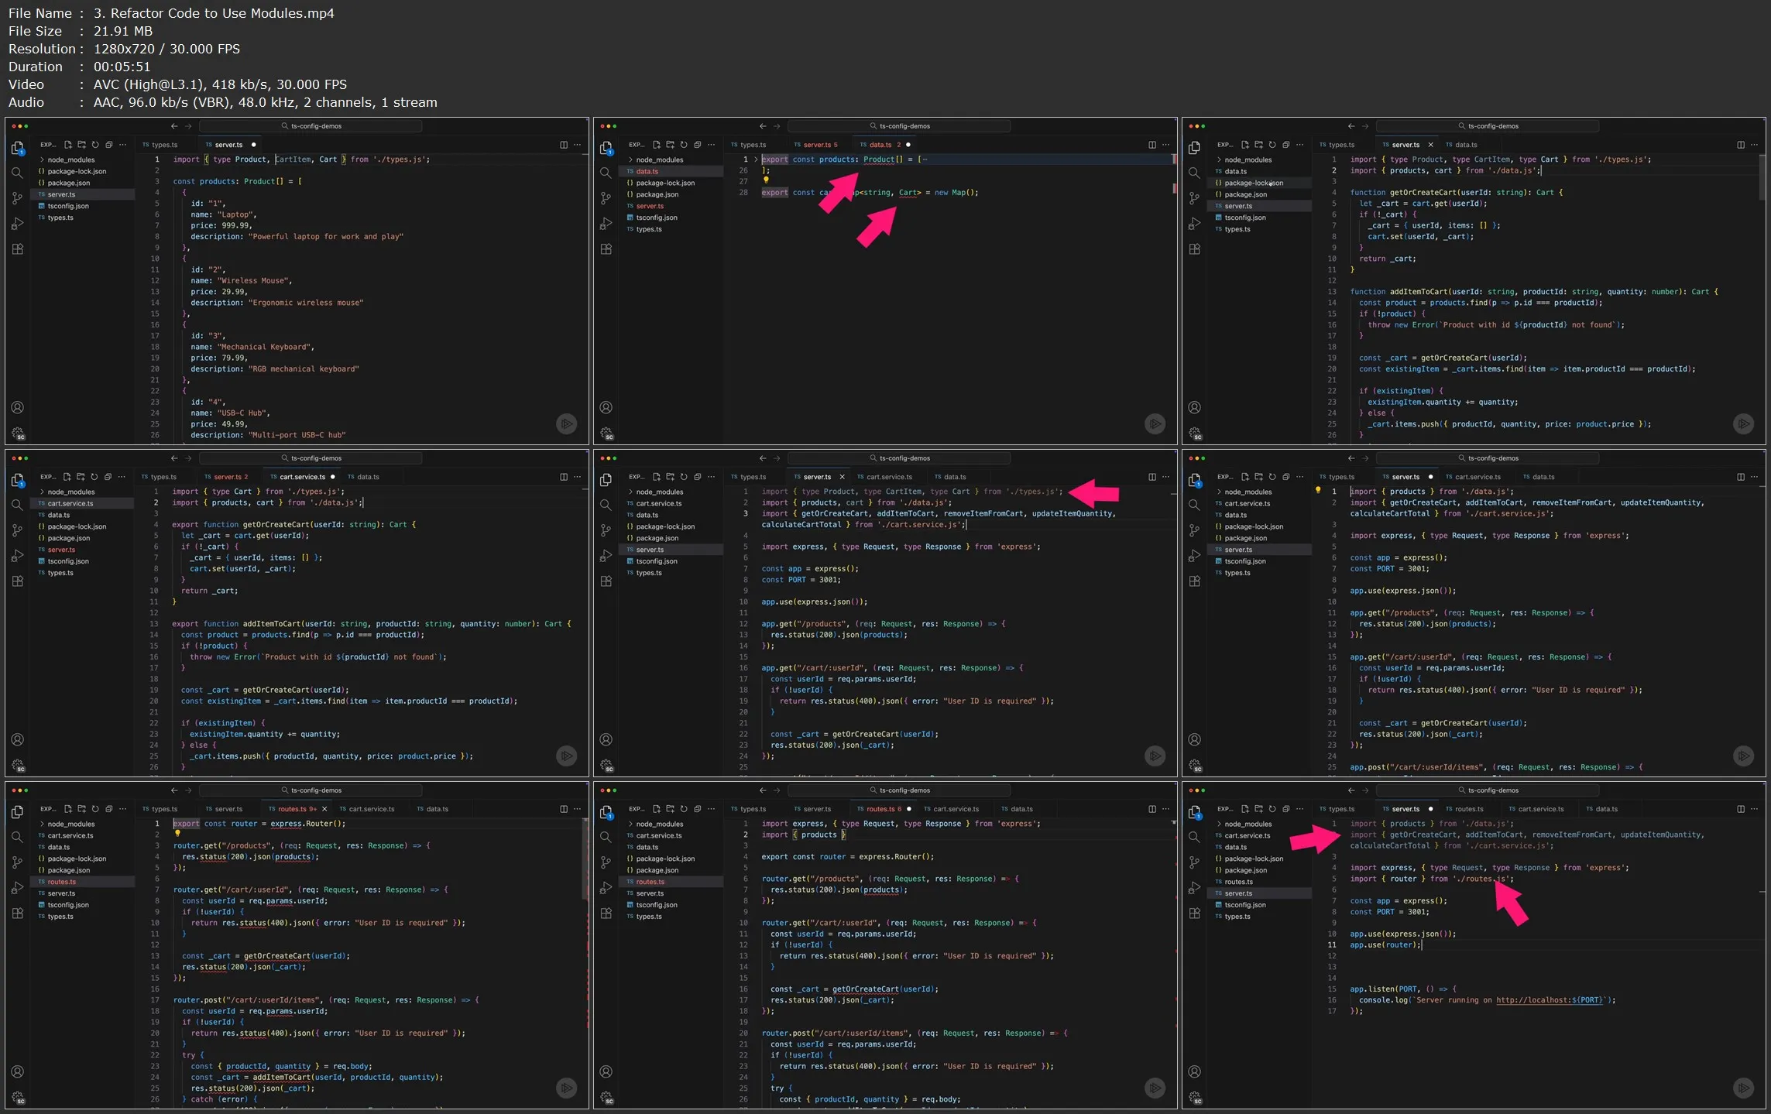Open Run and Debug view in the second frame
Image resolution: width=1771 pixels, height=1114 pixels.
(x=606, y=224)
